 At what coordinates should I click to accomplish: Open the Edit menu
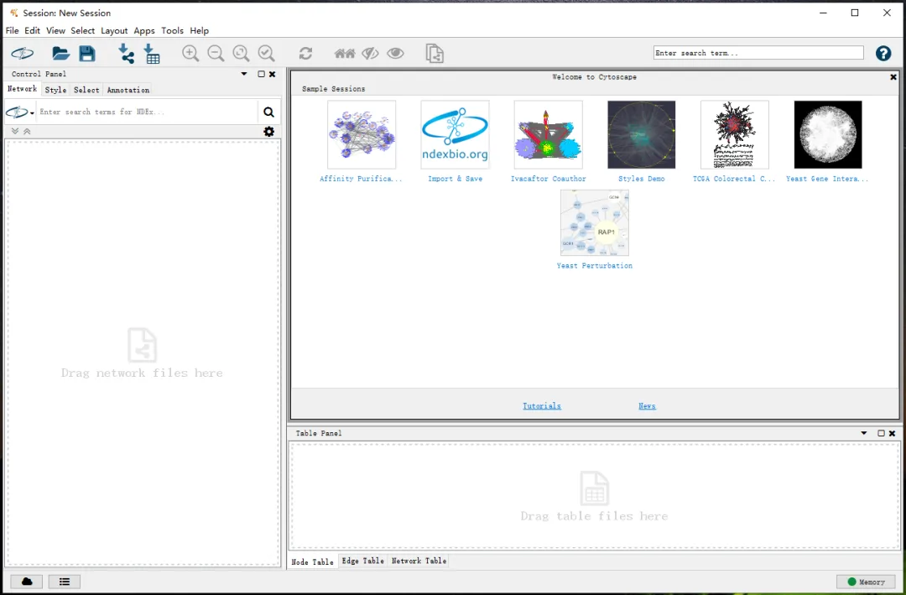click(33, 31)
